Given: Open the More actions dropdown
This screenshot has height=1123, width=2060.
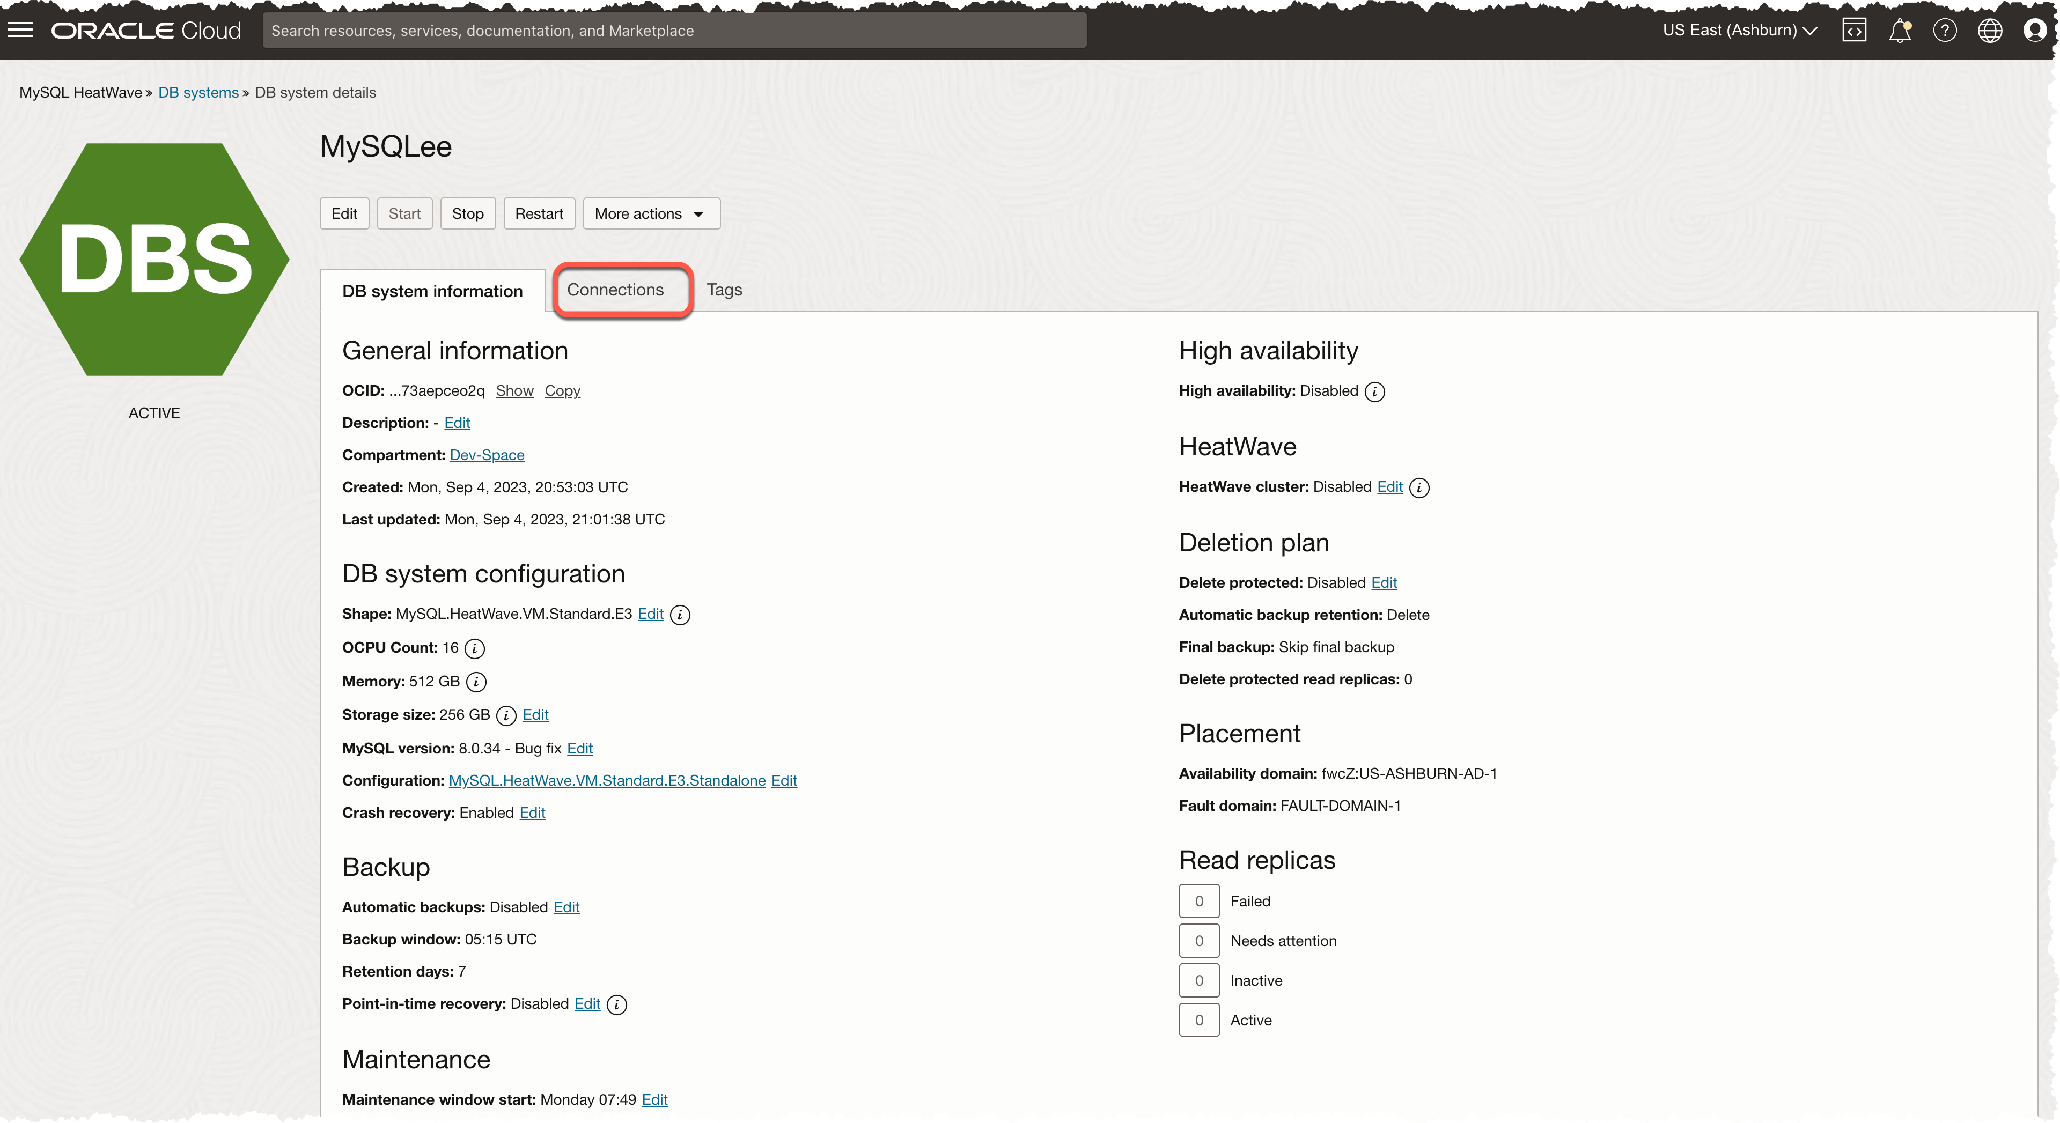Looking at the screenshot, I should [x=651, y=213].
